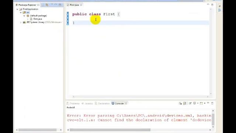Viewport: 236px width, 133px height.
Task: Click the 'Error parsing' console error line
Action: point(139,116)
